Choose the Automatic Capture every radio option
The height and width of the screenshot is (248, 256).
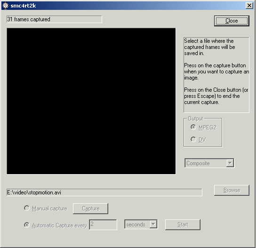point(27,225)
